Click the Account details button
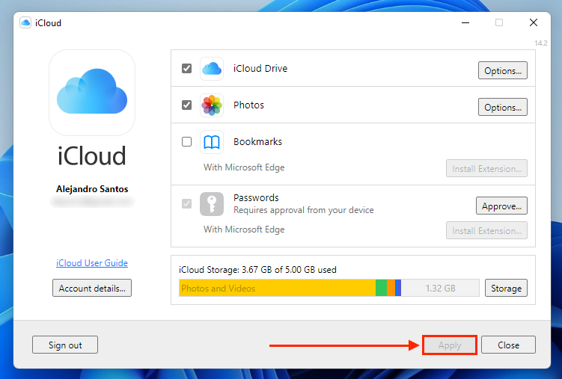 (92, 288)
